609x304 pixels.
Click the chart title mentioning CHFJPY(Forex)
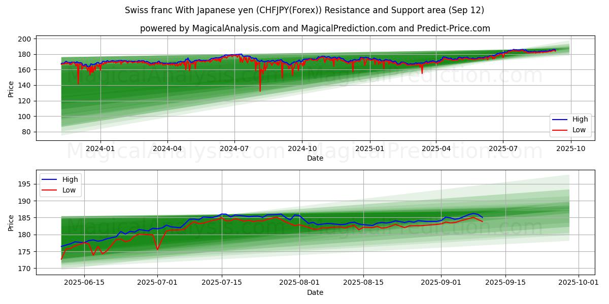click(x=304, y=10)
